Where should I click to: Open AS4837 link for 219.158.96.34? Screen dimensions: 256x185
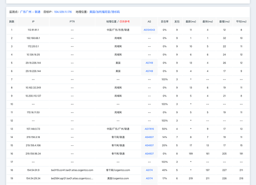pos(149,154)
